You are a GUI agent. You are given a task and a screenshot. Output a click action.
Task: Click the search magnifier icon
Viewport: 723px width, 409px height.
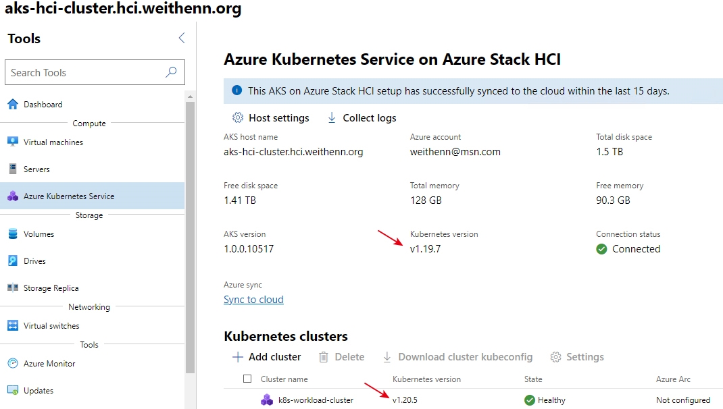click(171, 72)
